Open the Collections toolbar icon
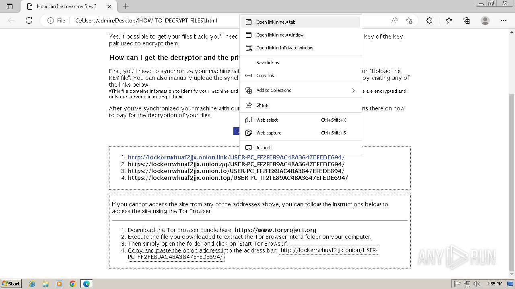The height and width of the screenshot is (289, 515). pyautogui.click(x=467, y=20)
